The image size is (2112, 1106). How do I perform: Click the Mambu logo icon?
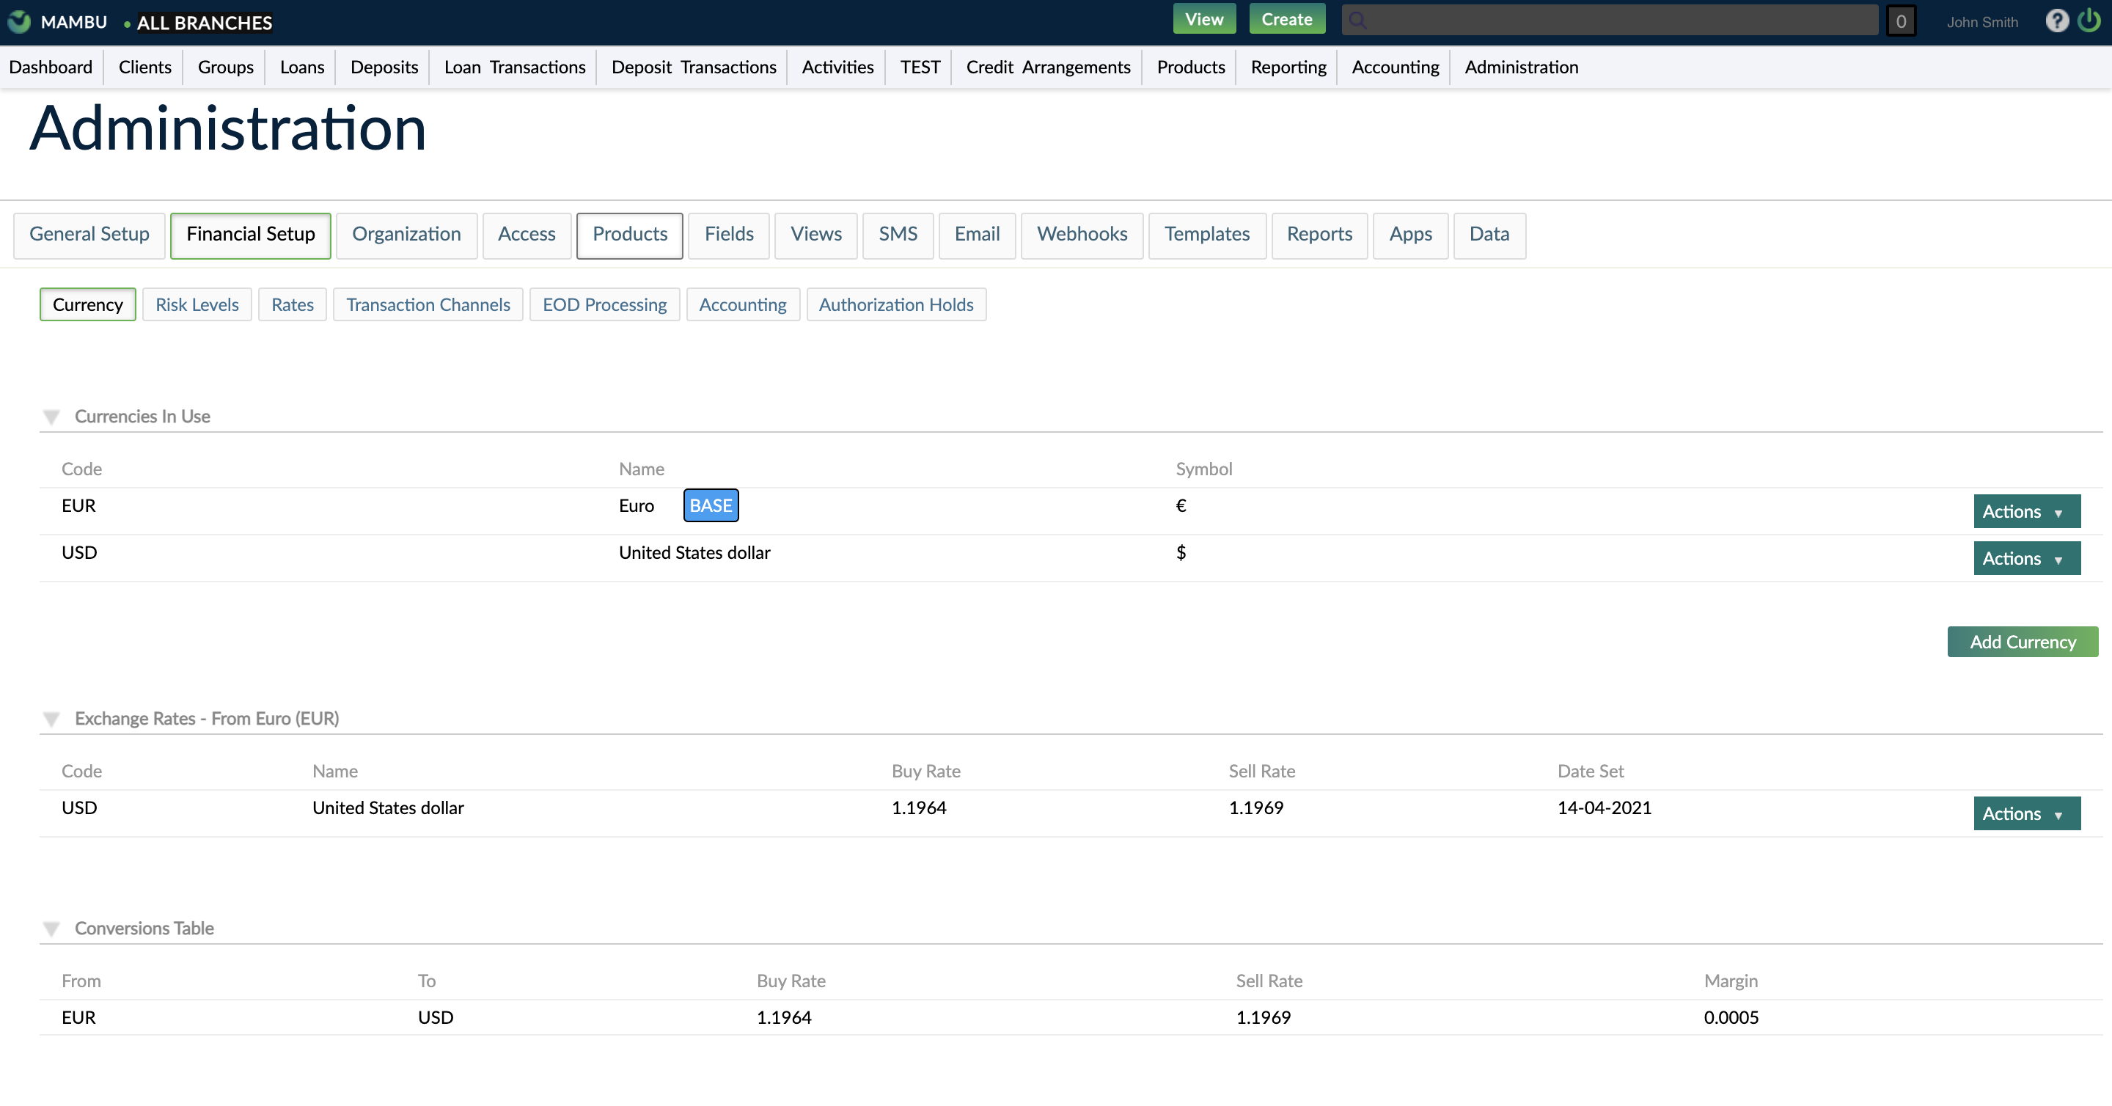coord(18,21)
